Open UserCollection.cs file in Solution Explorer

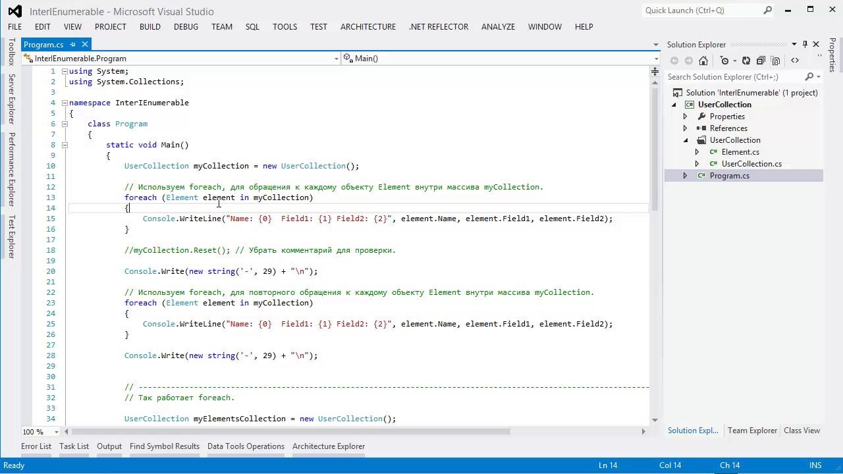[751, 164]
